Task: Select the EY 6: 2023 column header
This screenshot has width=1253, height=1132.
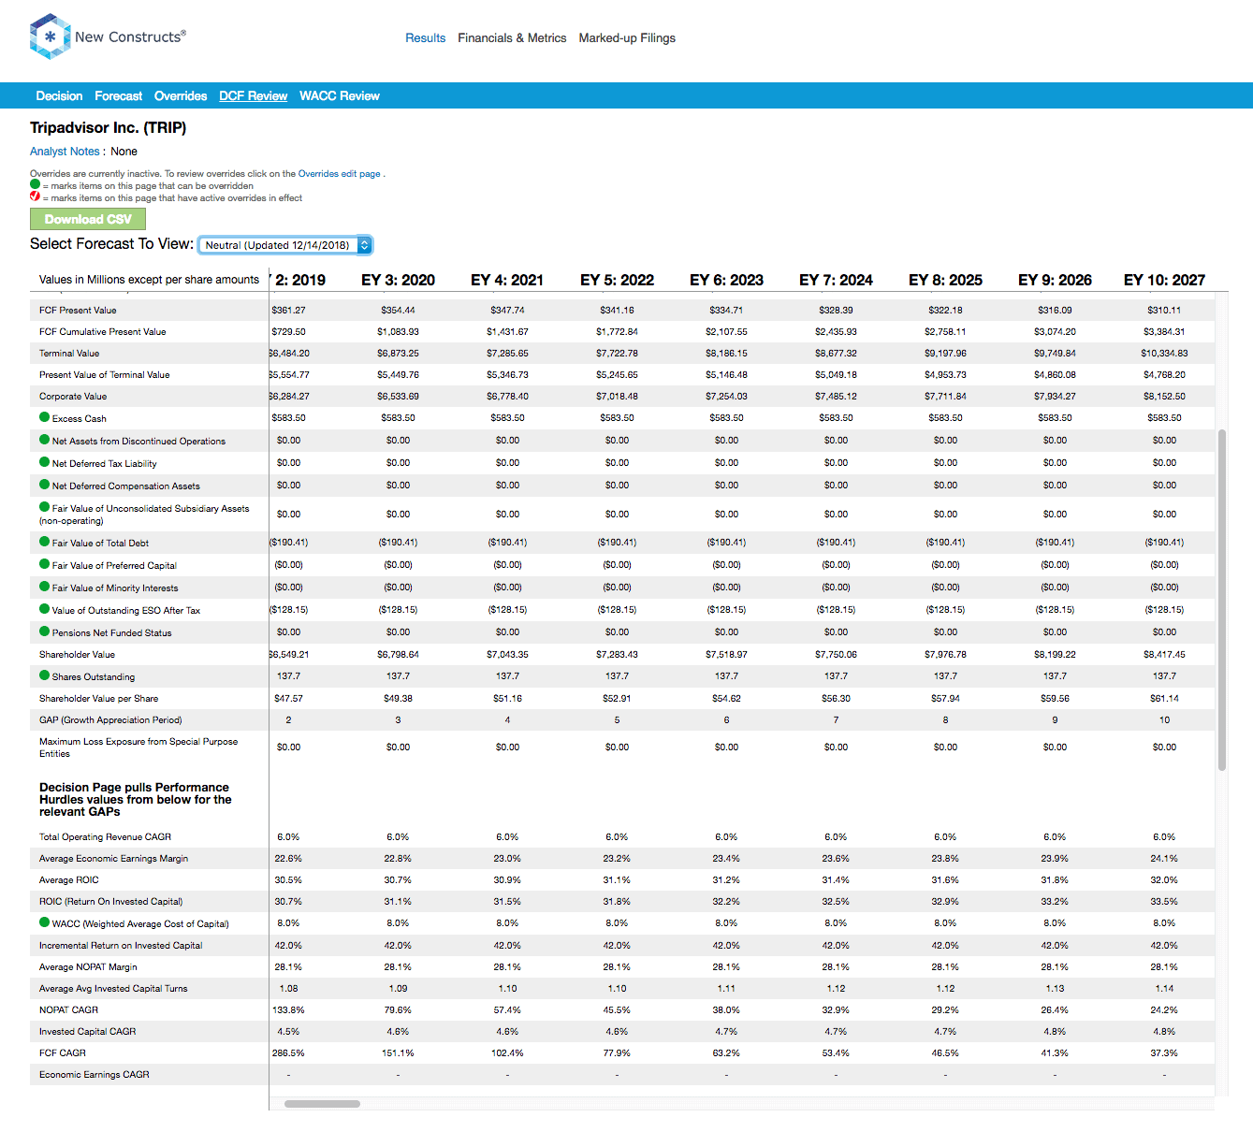Action: (726, 281)
